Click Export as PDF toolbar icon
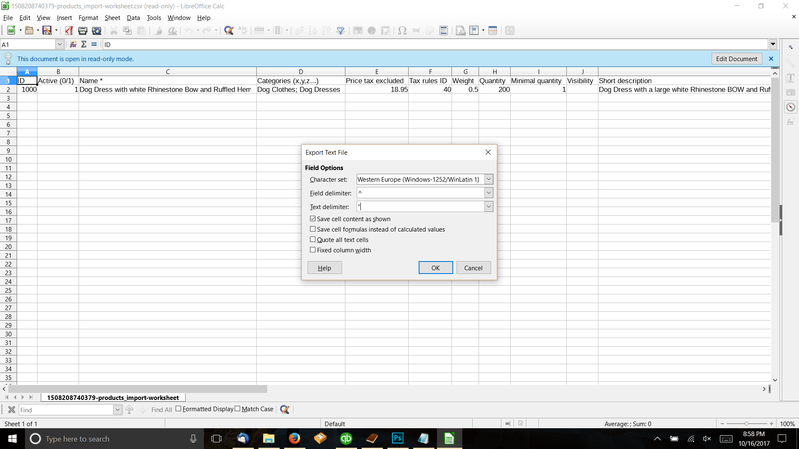Viewport: 799px width, 449px height. tap(69, 30)
